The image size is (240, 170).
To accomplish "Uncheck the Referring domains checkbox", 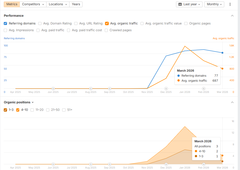I will click(x=5, y=23).
